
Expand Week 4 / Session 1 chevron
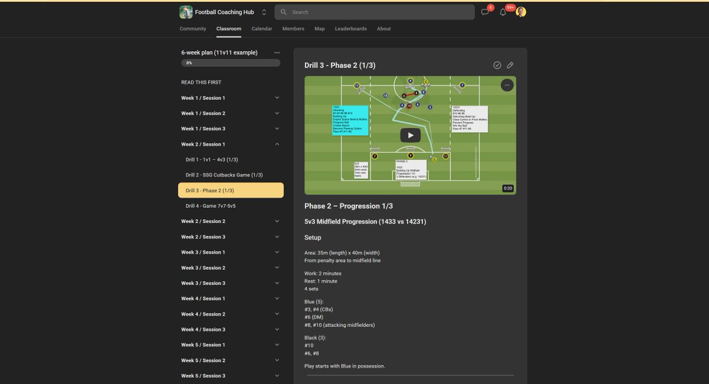click(277, 298)
